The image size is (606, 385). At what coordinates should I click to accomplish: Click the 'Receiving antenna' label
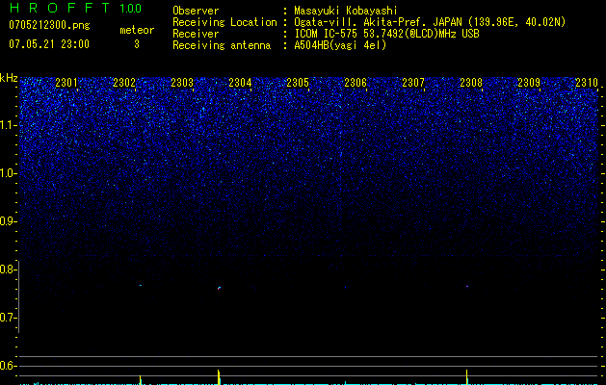222,45
